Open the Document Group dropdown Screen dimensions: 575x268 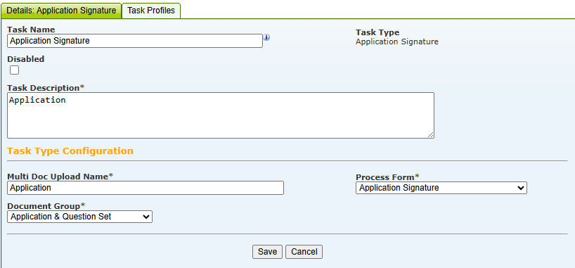[79, 217]
